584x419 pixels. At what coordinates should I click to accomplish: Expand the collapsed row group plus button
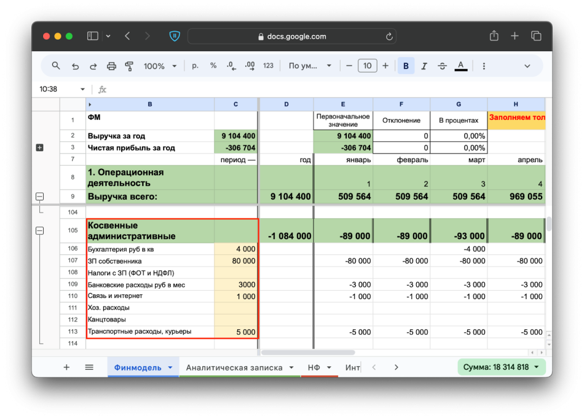tap(40, 147)
